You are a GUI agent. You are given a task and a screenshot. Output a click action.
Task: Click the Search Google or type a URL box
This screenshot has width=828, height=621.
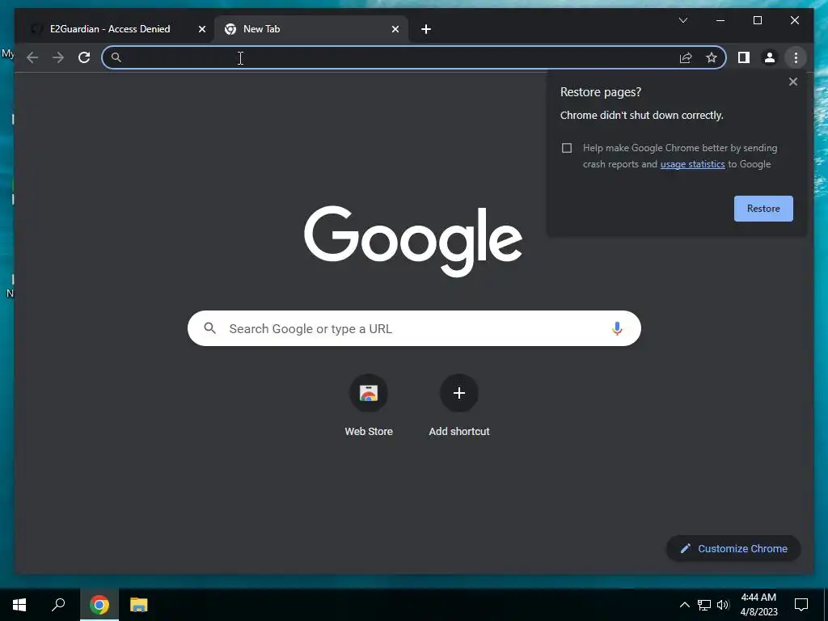coord(414,328)
